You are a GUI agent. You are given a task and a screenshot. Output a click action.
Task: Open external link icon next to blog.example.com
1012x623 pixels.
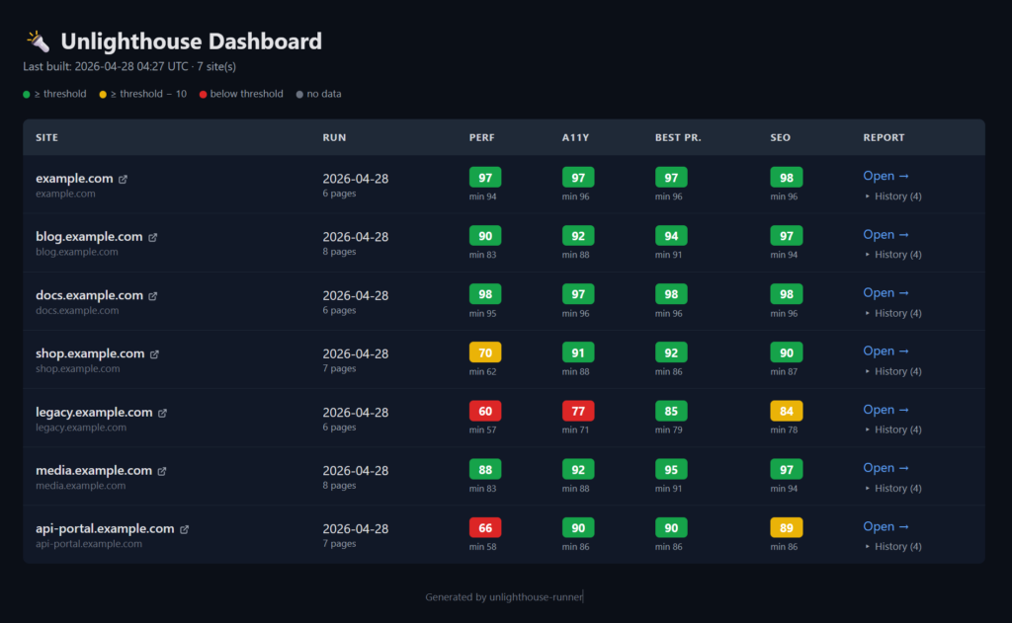click(153, 237)
